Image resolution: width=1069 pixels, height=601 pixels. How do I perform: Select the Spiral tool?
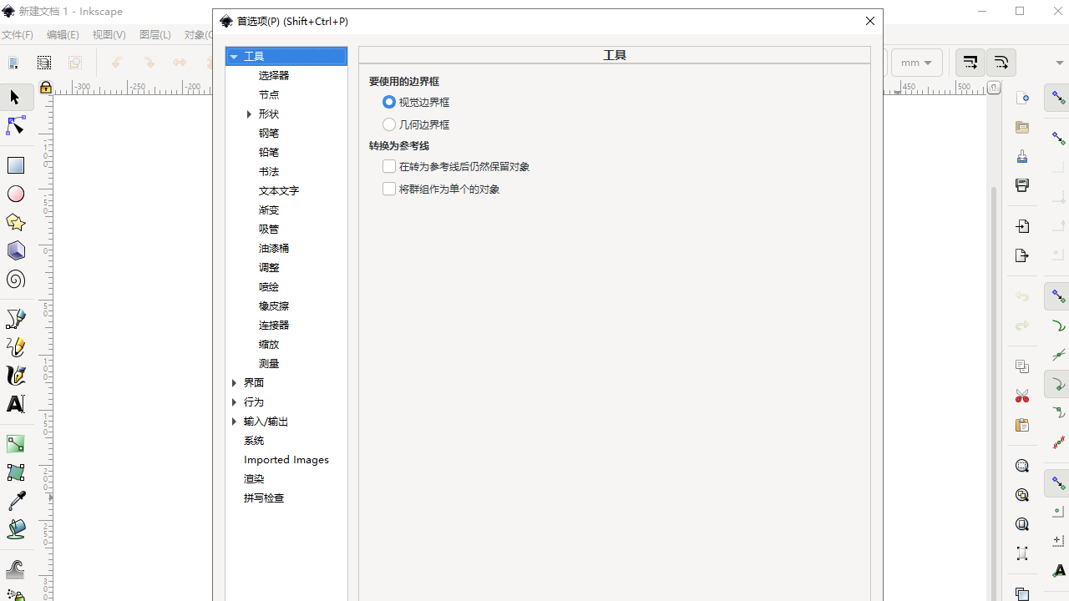pos(15,280)
